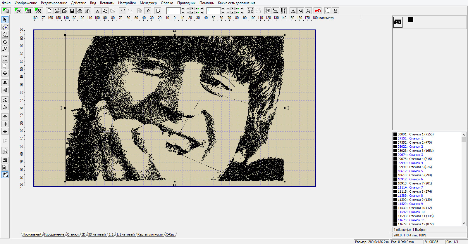Viewport: 468px width, 244px height.
Task: Click the stitch list scrollbar down arrow
Action: pyautogui.click(x=464, y=223)
